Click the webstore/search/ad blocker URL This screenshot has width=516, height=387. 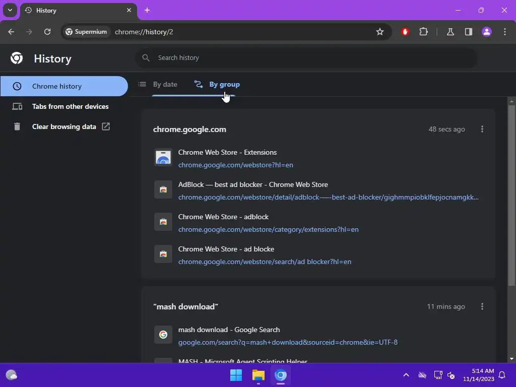265,262
